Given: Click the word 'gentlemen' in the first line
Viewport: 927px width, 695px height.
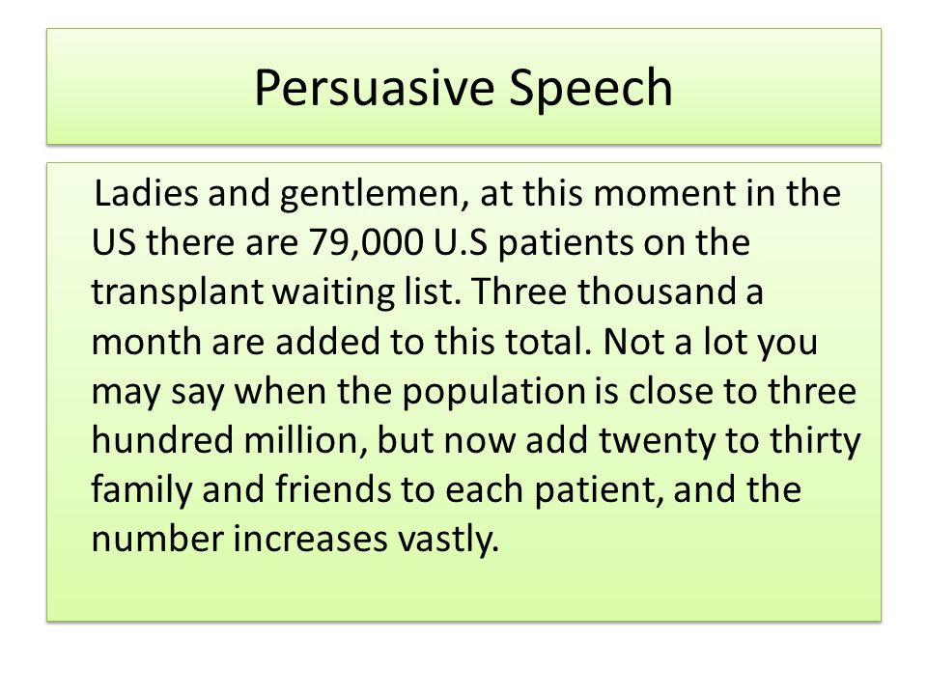Looking at the screenshot, I should [374, 194].
